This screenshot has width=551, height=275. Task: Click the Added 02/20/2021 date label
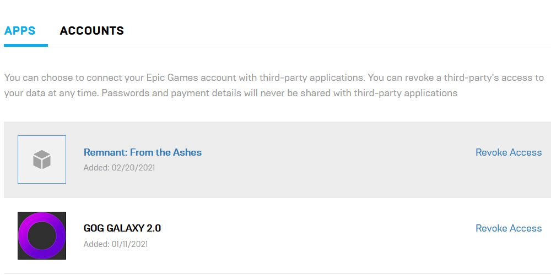pos(119,168)
